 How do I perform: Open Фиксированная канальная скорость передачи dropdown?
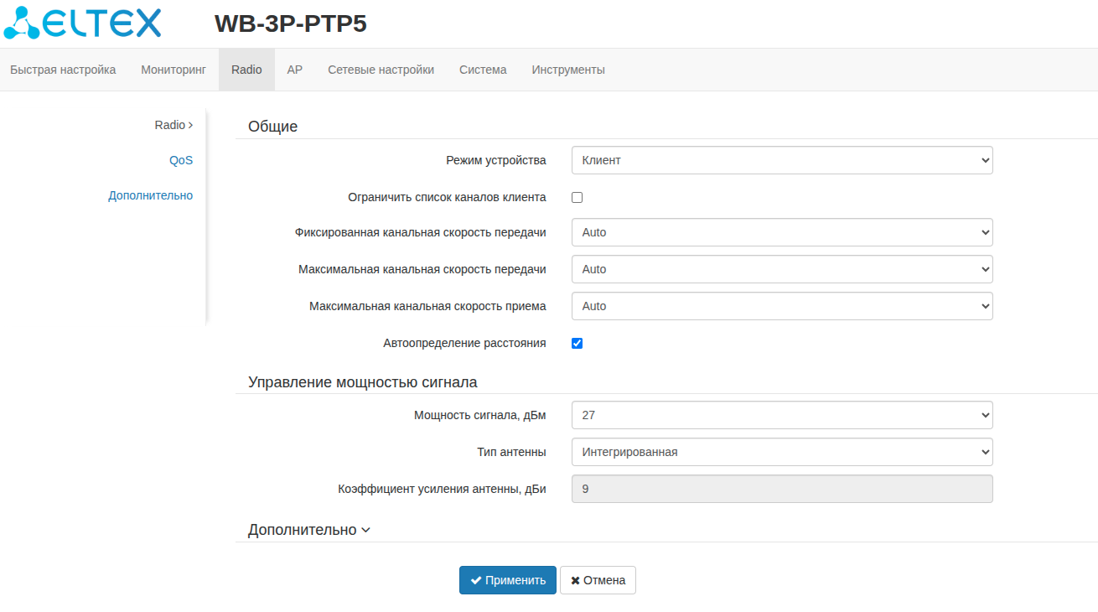(781, 232)
